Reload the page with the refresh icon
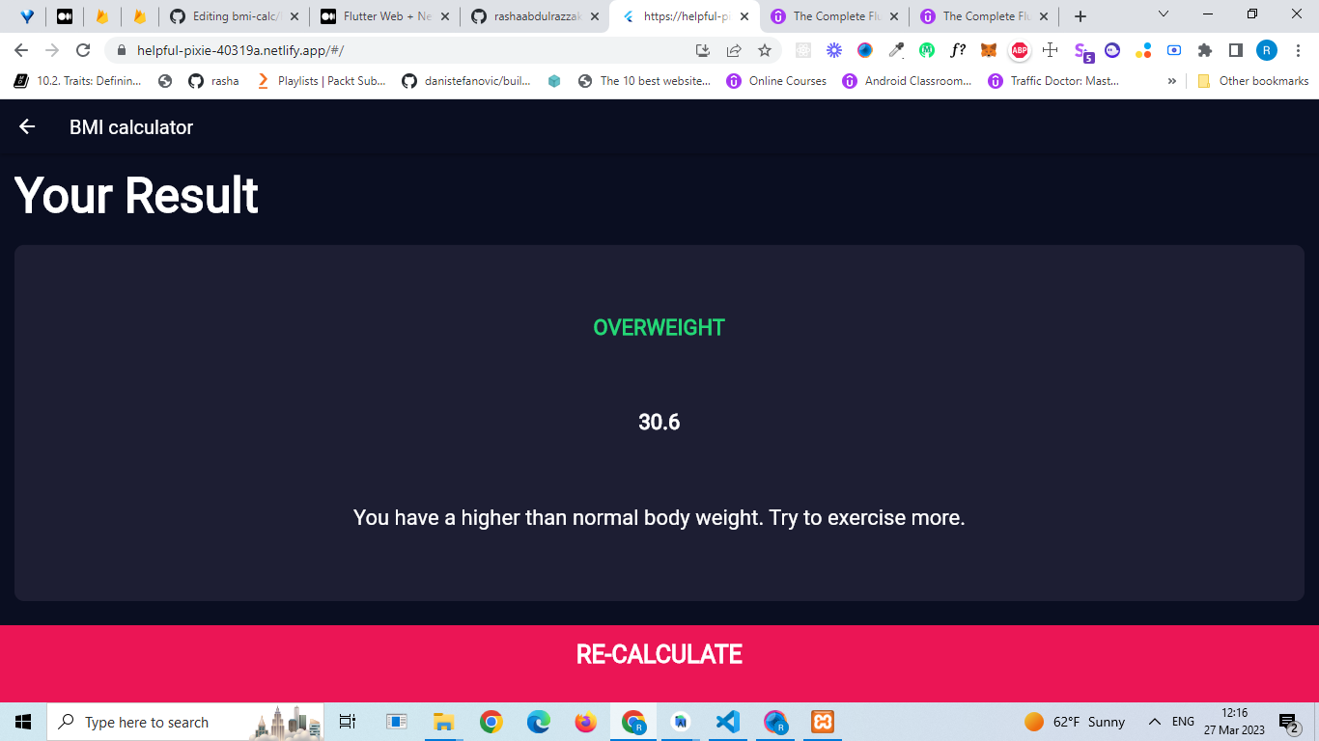The height and width of the screenshot is (741, 1319). (x=83, y=50)
